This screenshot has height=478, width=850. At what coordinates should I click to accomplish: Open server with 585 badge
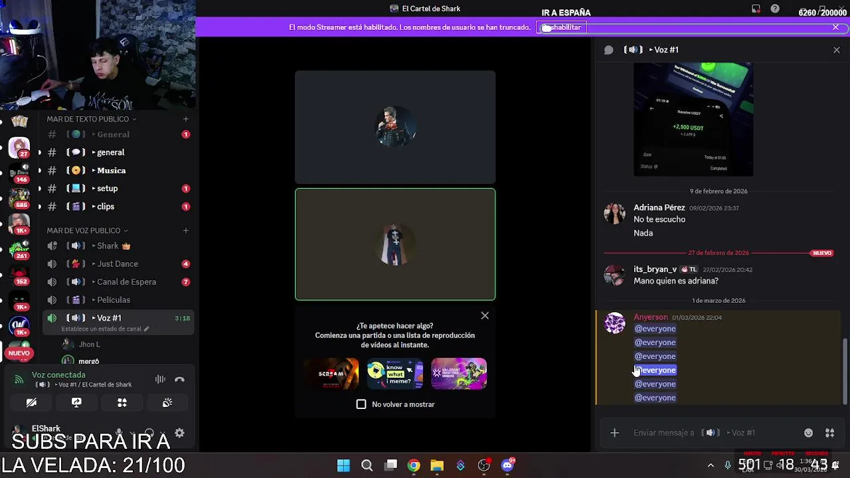19,199
